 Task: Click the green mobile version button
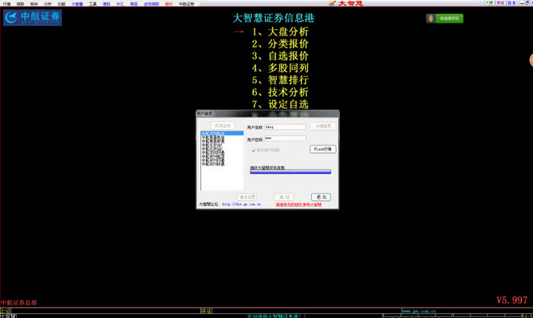[x=449, y=19]
